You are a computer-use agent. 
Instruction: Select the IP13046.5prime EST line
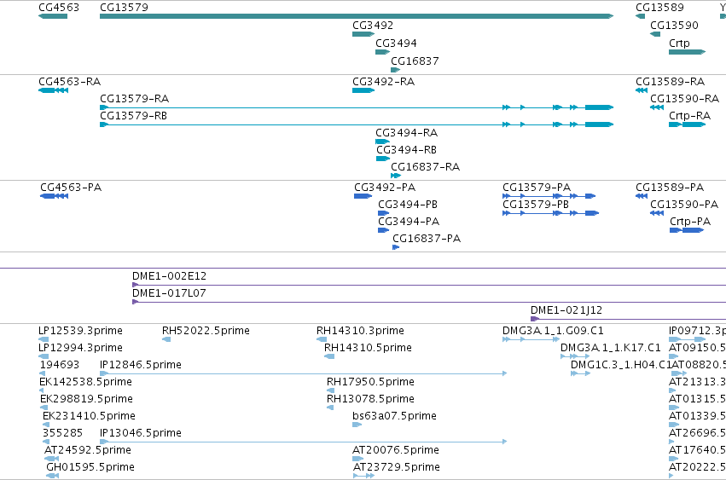coord(303,442)
